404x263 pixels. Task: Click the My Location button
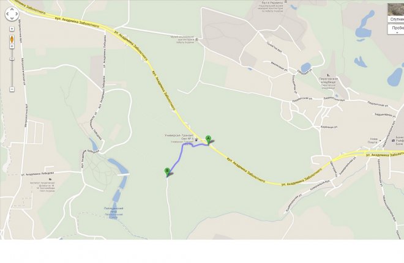tap(12, 29)
